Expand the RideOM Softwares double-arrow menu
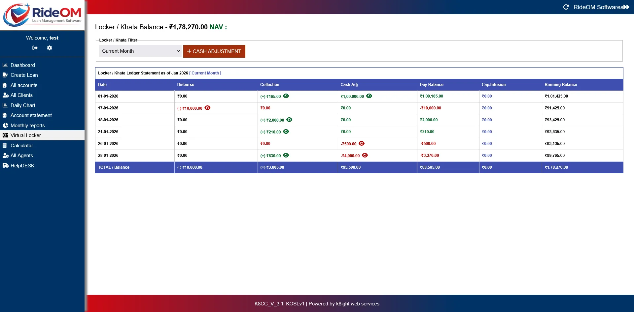This screenshot has width=634, height=312. click(627, 7)
